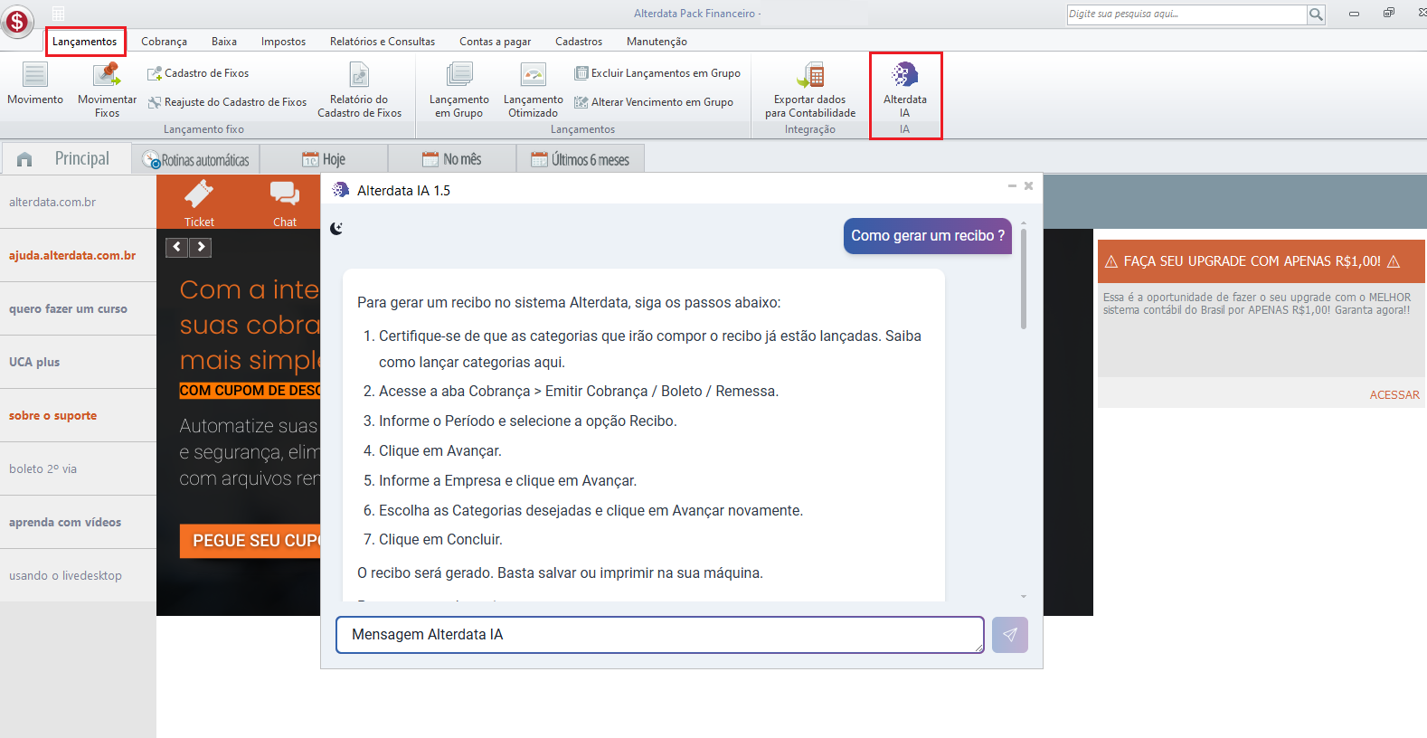The image size is (1427, 738).
Task: Launch Lançamento em Grupo
Action: point(458,90)
